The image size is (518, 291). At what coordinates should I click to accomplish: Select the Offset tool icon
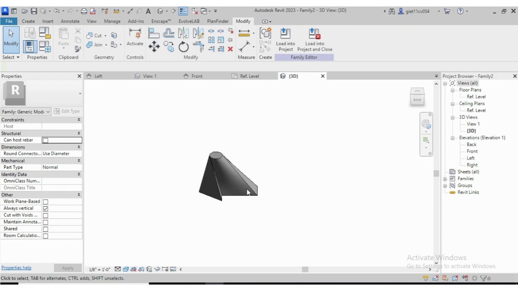click(169, 33)
